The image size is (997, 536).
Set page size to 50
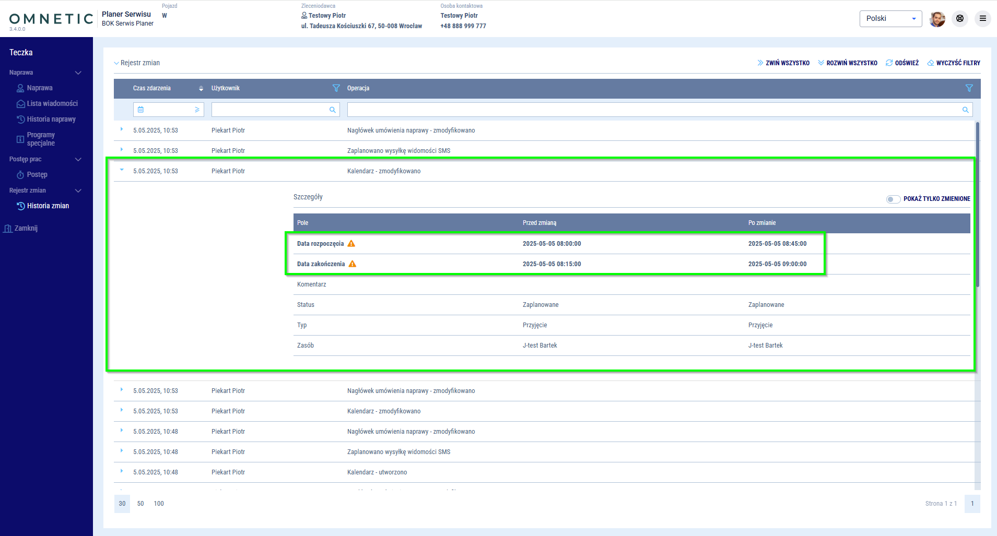pyautogui.click(x=140, y=504)
